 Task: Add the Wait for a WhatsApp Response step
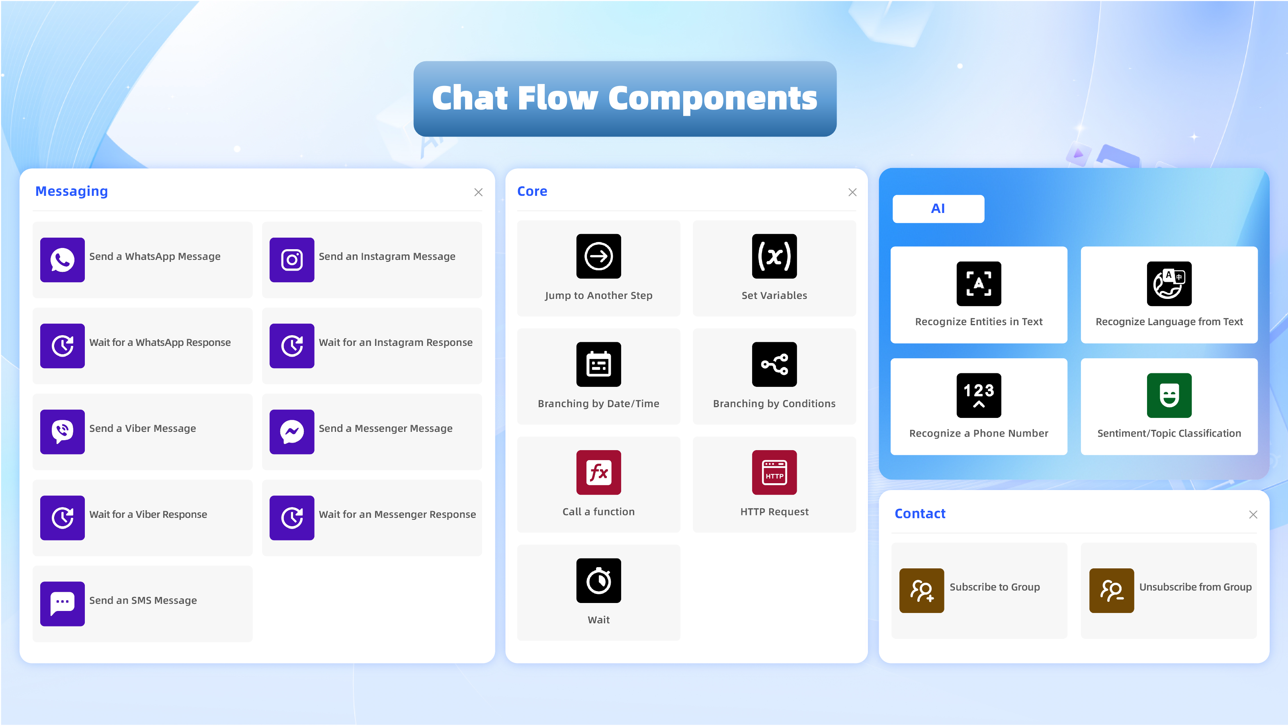point(143,346)
